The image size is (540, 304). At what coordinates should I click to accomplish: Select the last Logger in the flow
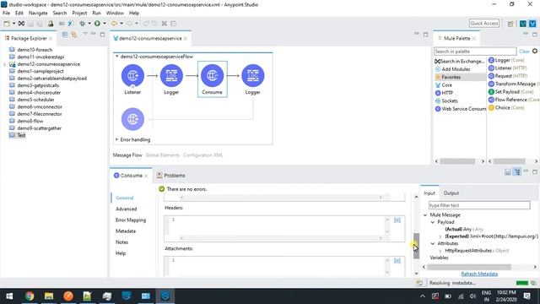point(253,75)
